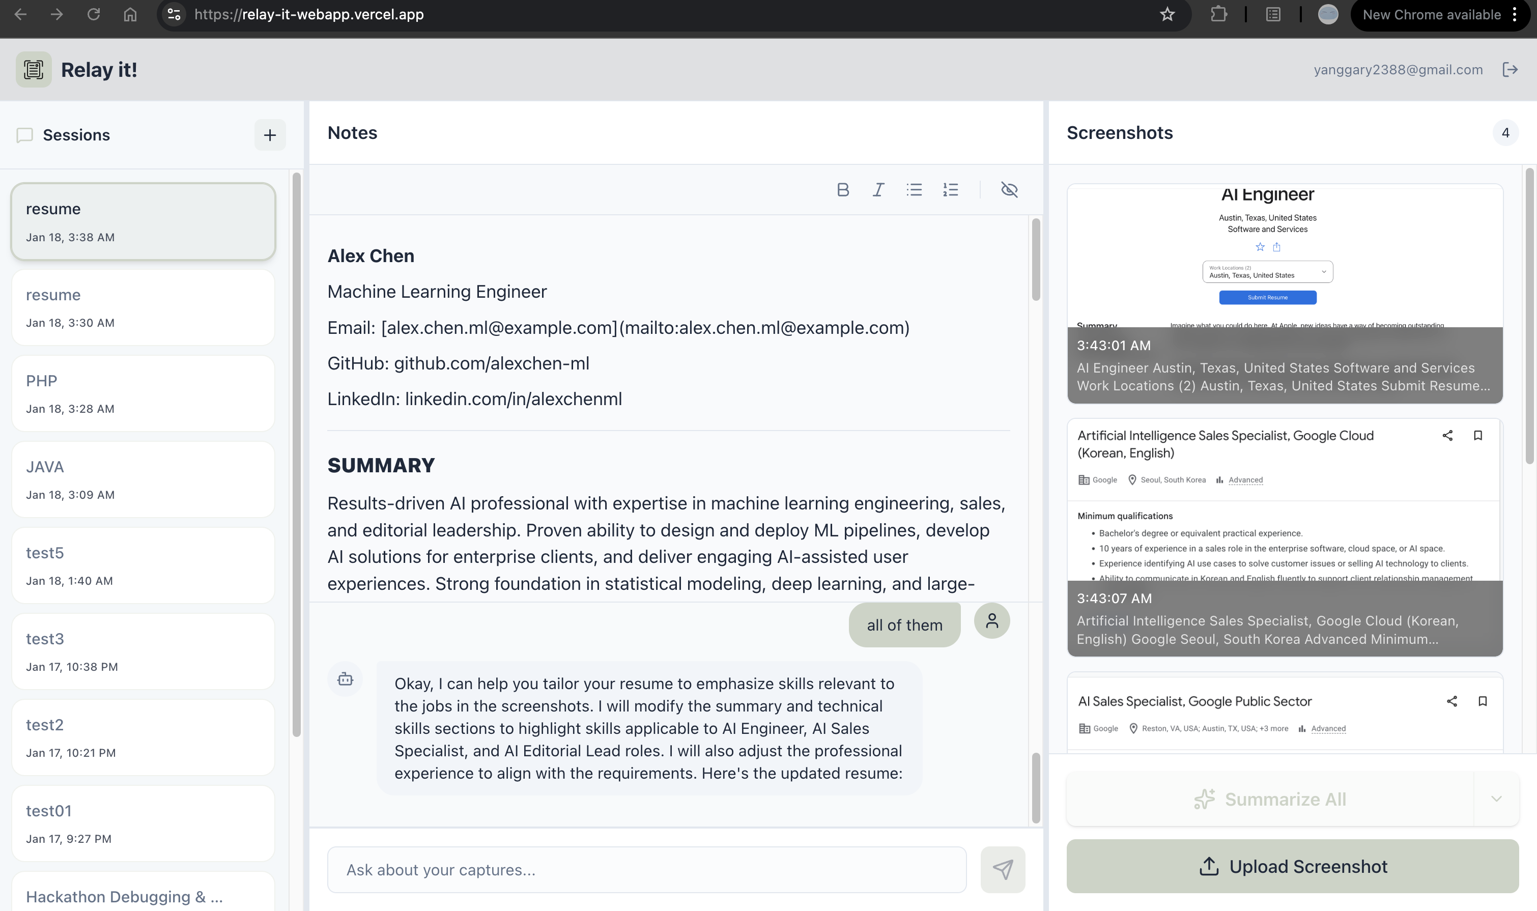Viewport: 1537px width, 911px height.
Task: Open the Chrome three-dot menu
Action: click(1515, 15)
